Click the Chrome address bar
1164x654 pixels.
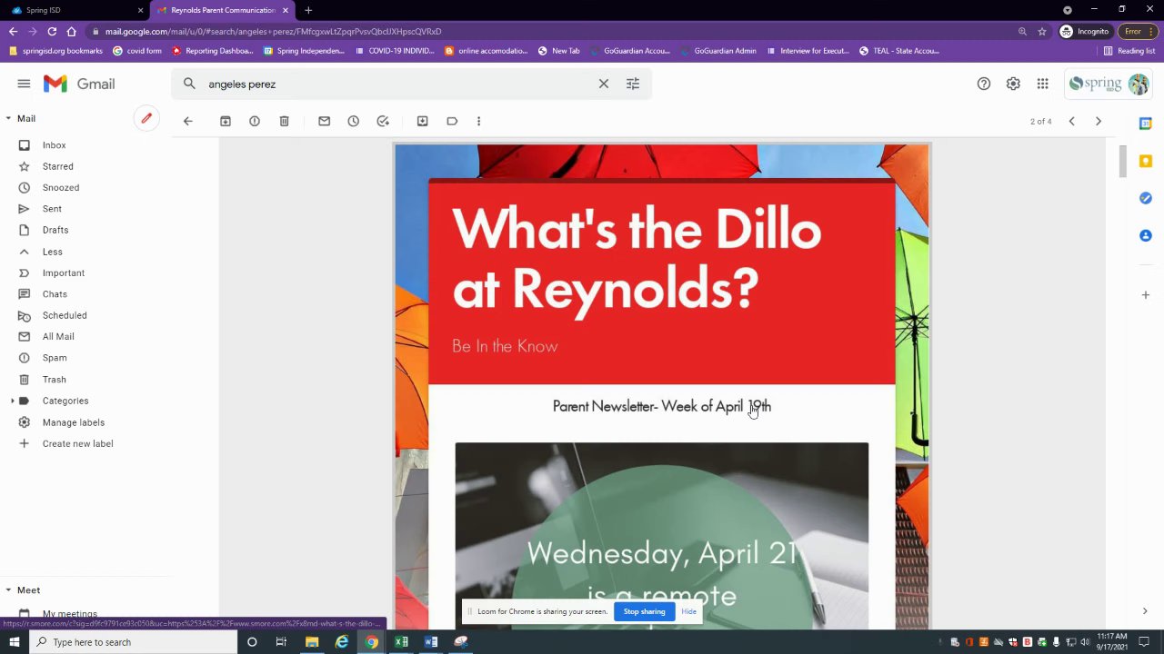(x=546, y=31)
